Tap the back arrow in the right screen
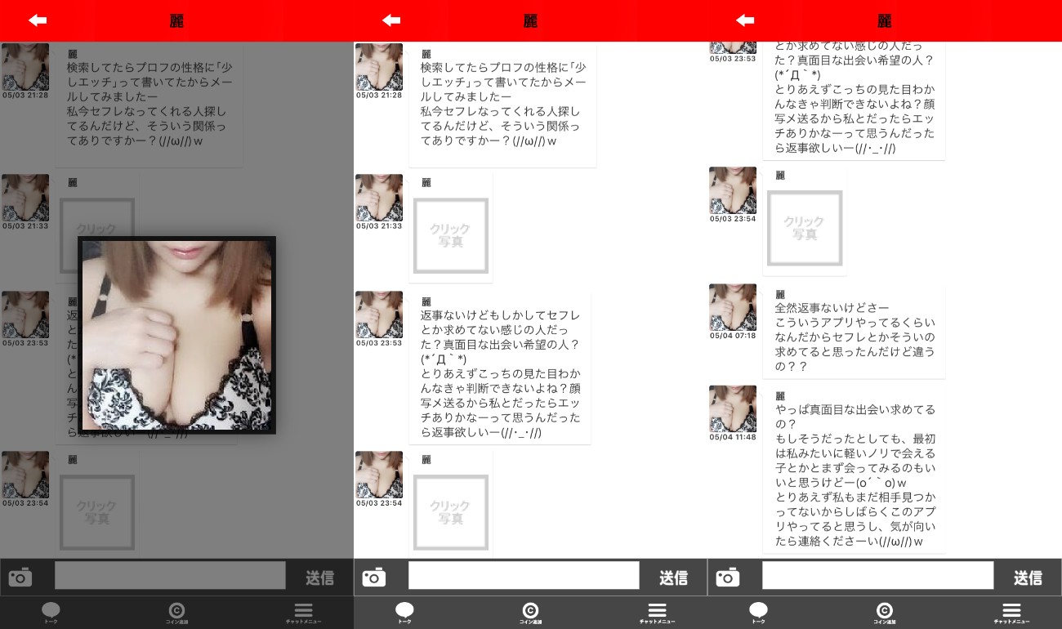This screenshot has height=629, width=1062. pyautogui.click(x=745, y=20)
